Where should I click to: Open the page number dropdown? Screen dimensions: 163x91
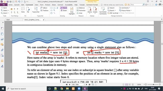84,84
